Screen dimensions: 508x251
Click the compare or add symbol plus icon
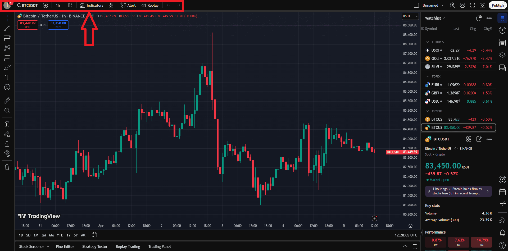click(x=46, y=5)
